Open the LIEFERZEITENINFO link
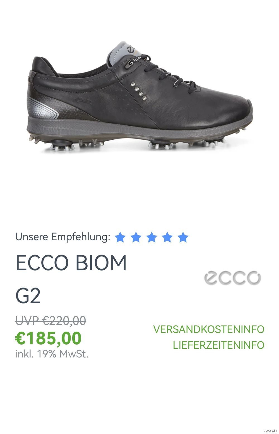Image resolution: width=279 pixels, height=434 pixels. click(x=218, y=345)
